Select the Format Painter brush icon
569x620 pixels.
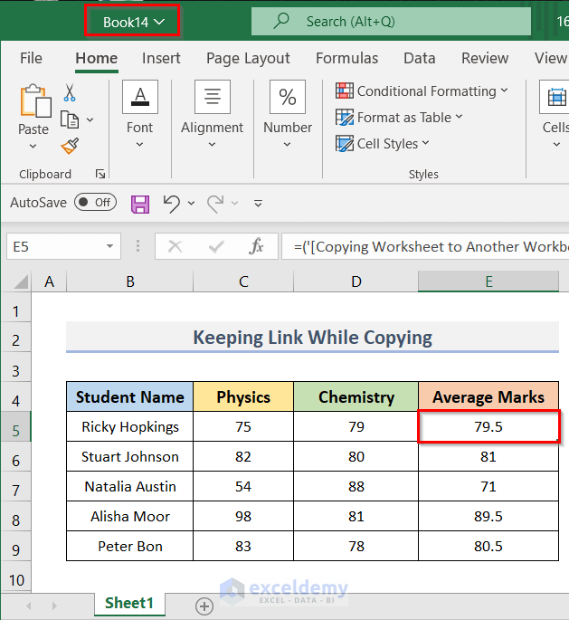point(70,146)
